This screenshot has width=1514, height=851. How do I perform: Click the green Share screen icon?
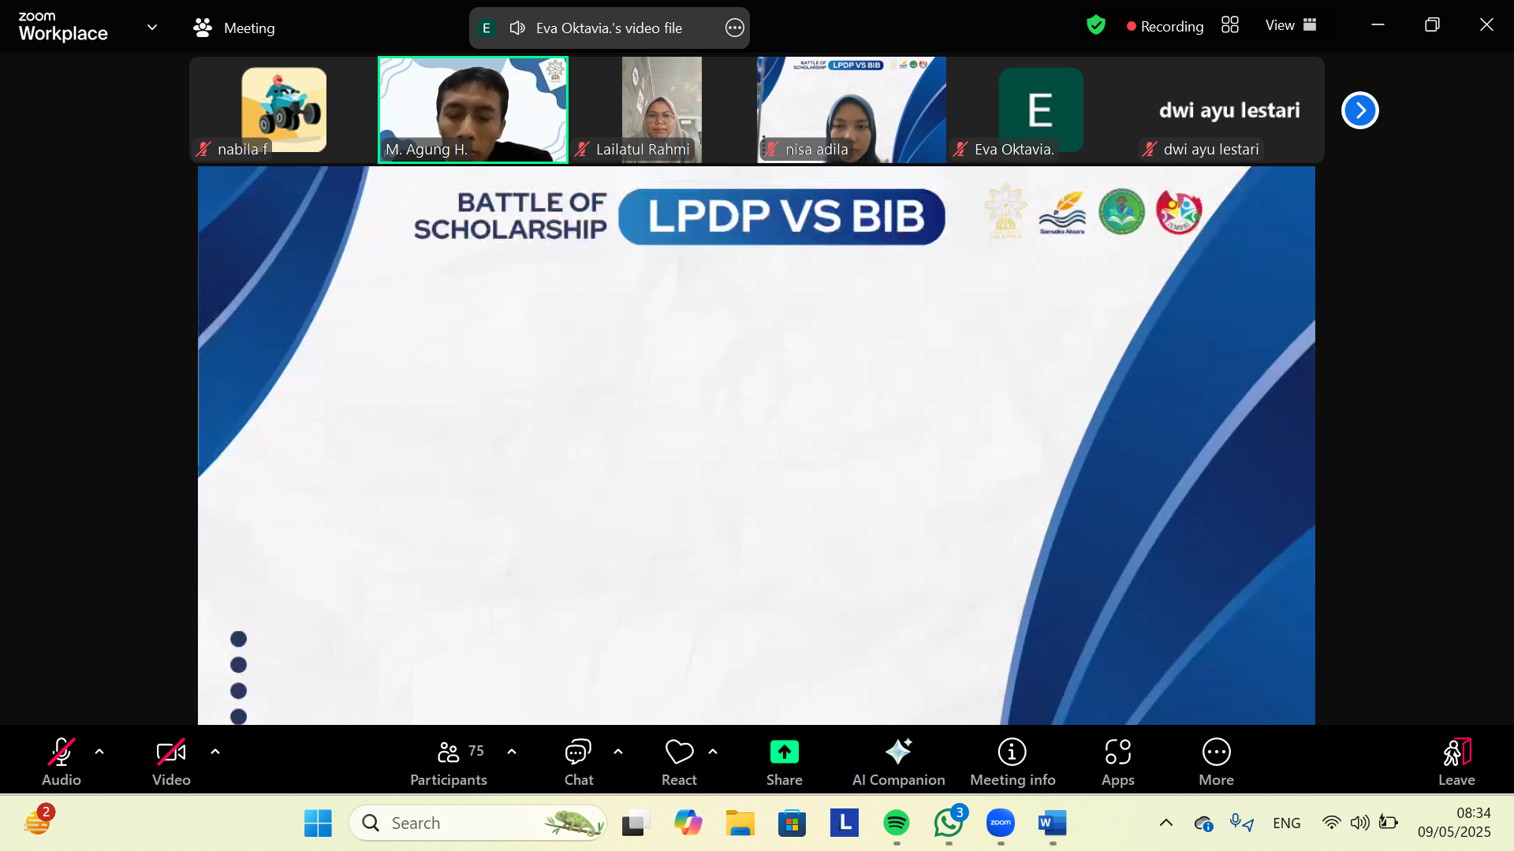784,753
